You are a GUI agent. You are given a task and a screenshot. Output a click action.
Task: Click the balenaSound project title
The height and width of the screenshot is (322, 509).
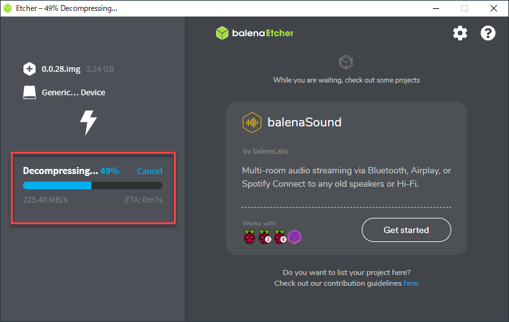(305, 123)
